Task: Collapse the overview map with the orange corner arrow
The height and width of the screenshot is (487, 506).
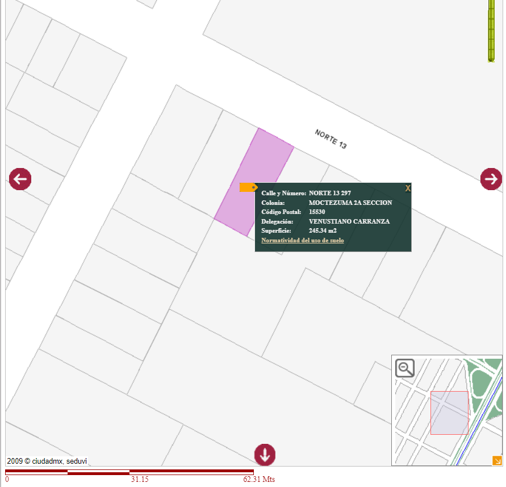Action: [x=497, y=460]
